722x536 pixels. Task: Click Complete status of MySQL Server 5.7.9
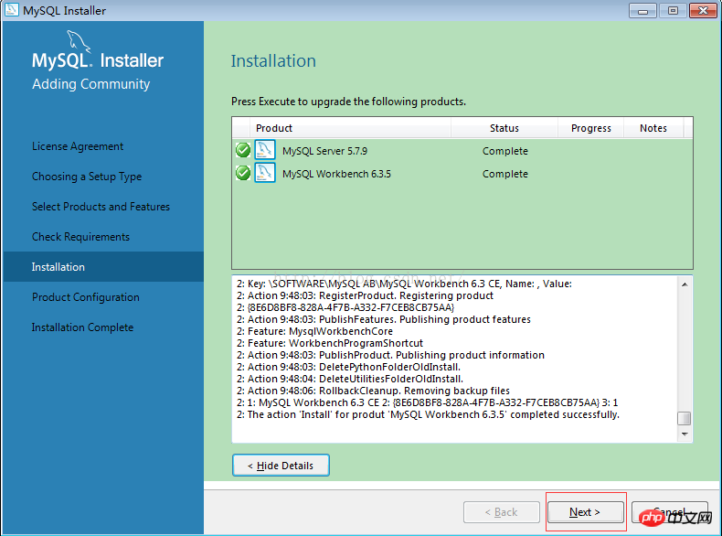(x=505, y=151)
